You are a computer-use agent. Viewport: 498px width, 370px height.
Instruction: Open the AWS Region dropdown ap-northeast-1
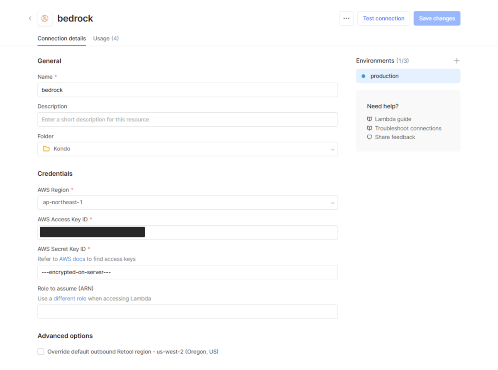188,203
